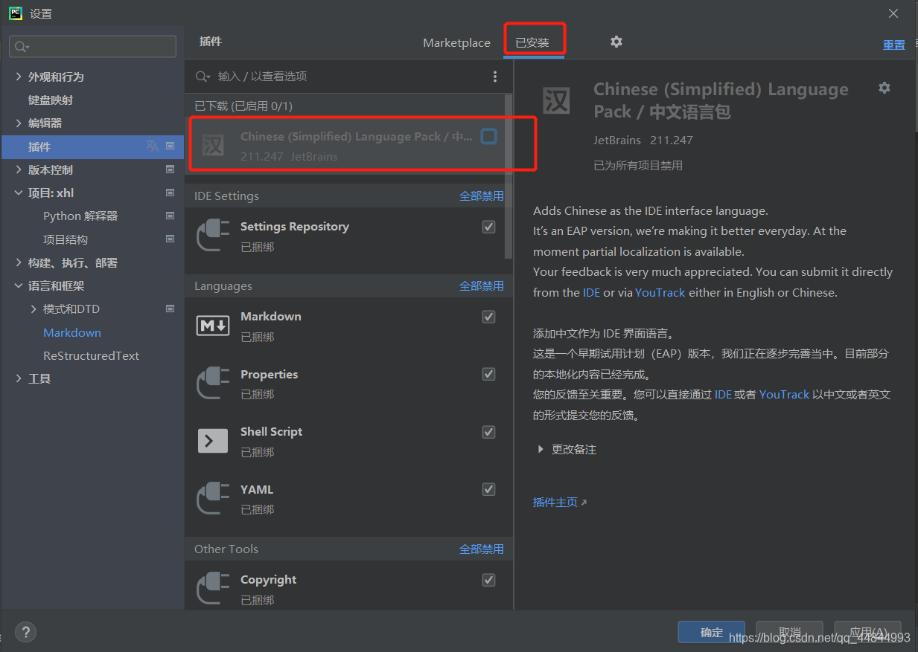The width and height of the screenshot is (918, 652).
Task: Open the YouTrack link in Chinese description
Action: 784,394
